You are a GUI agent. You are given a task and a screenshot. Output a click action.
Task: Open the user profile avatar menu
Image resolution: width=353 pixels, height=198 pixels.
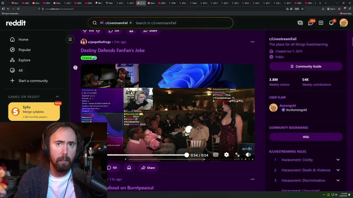[344, 23]
